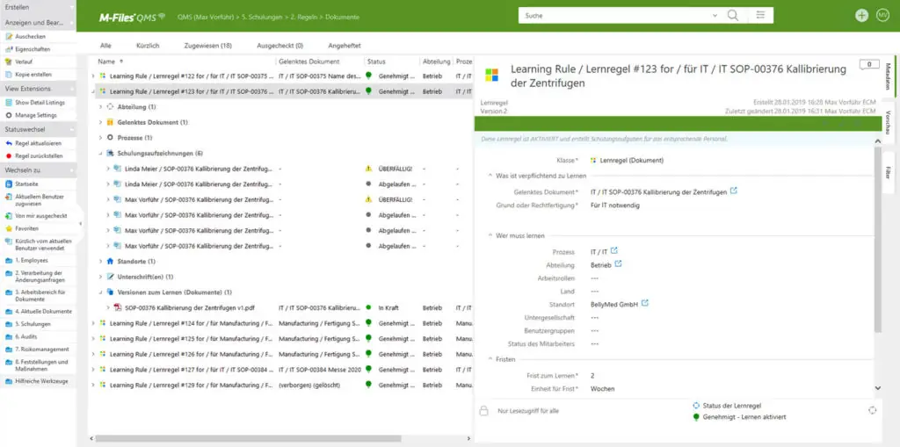The height and width of the screenshot is (447, 900).
Task: Select Learning Rule / Lernregel #127 row
Action: [283, 370]
